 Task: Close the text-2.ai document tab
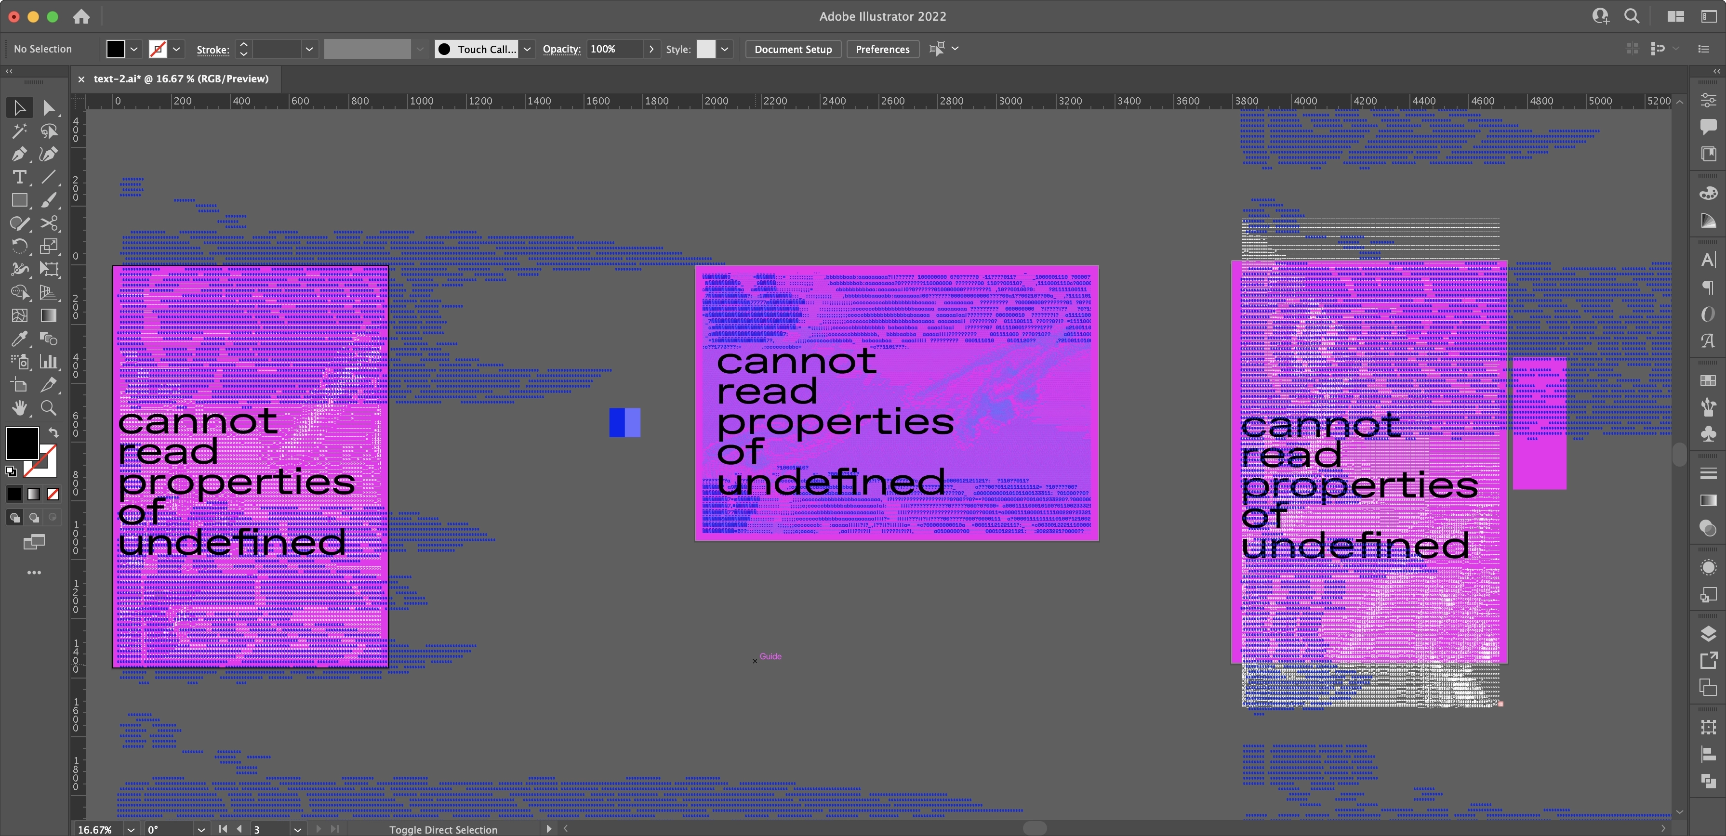(81, 79)
